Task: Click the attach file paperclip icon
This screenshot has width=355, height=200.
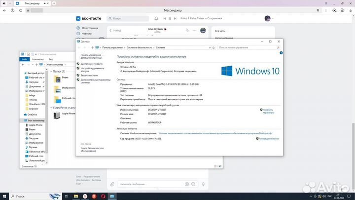Action: [113, 184]
